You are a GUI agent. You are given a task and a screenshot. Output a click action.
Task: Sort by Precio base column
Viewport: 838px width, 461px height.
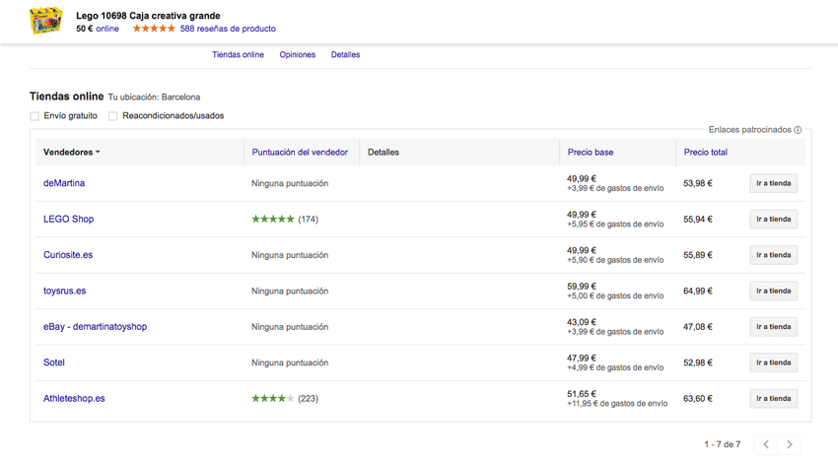(x=590, y=153)
